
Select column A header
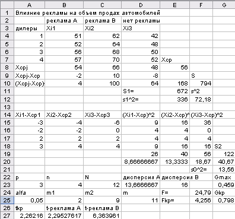[30, 5]
